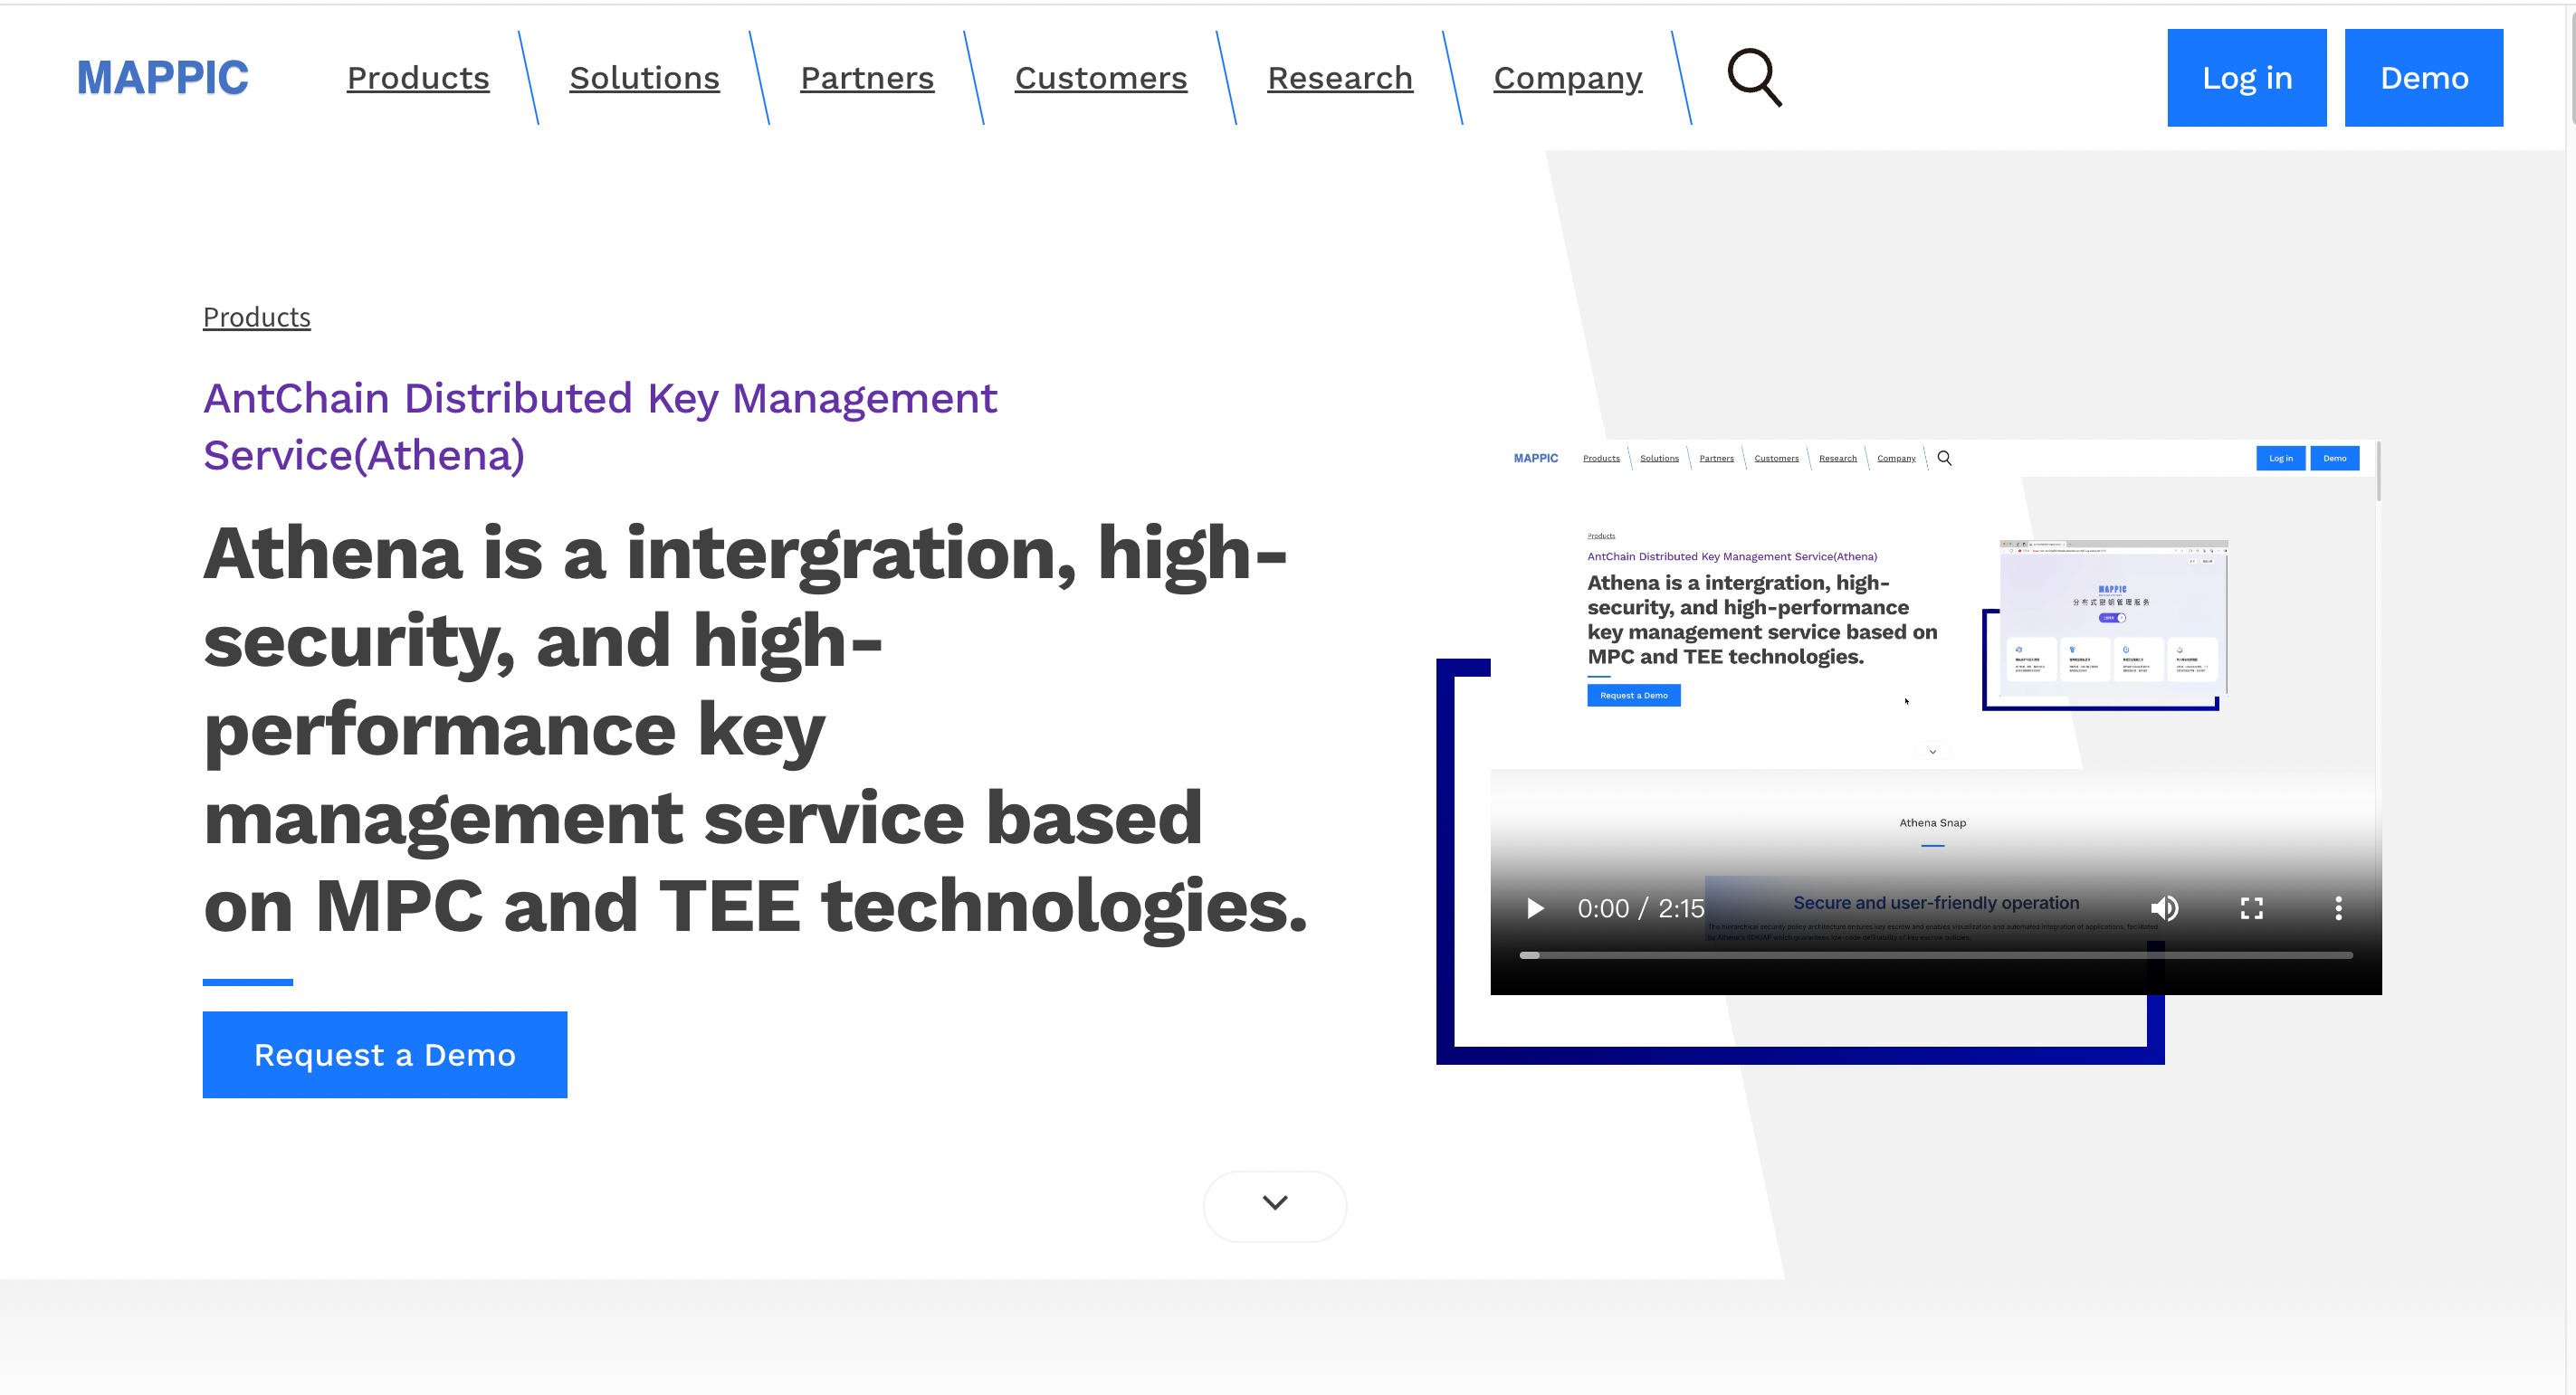Click the scroll-down chevron button
The width and height of the screenshot is (2576, 1395).
coord(1275,1206)
